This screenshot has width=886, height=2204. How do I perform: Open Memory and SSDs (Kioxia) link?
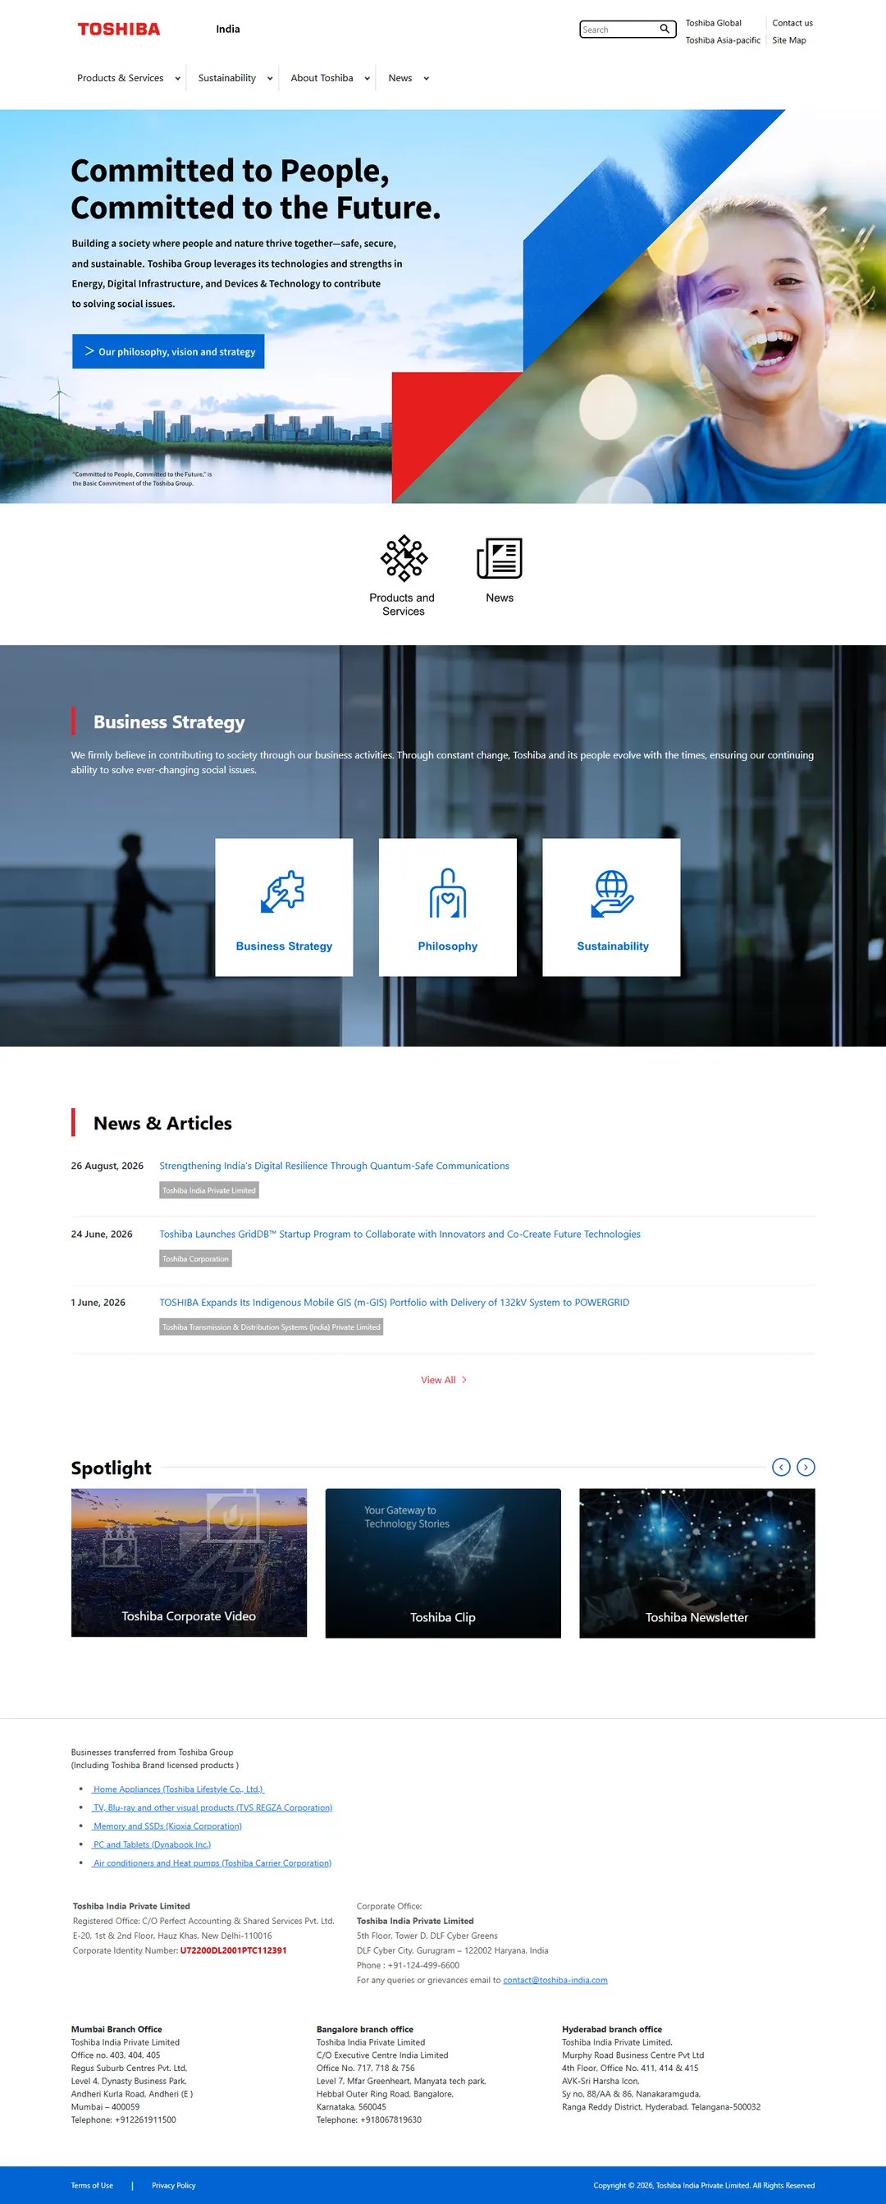[167, 1826]
